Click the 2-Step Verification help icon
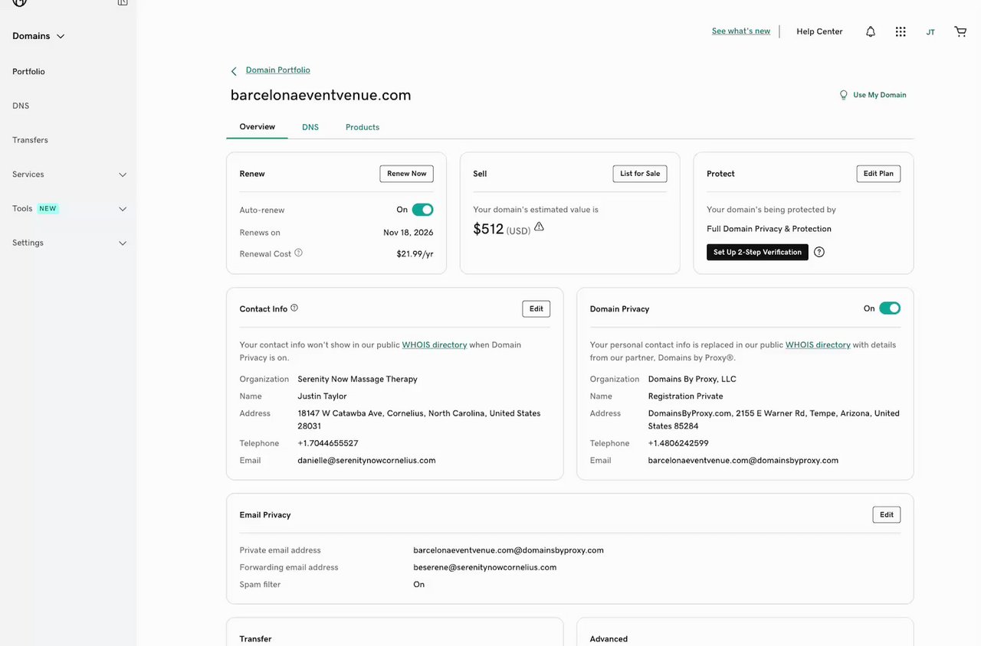The width and height of the screenshot is (981, 646). click(819, 252)
